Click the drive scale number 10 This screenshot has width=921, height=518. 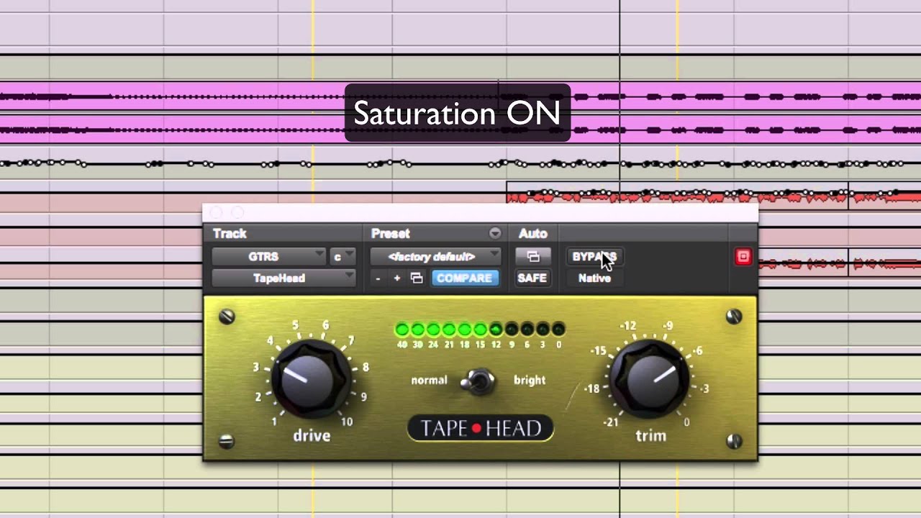coord(347,422)
